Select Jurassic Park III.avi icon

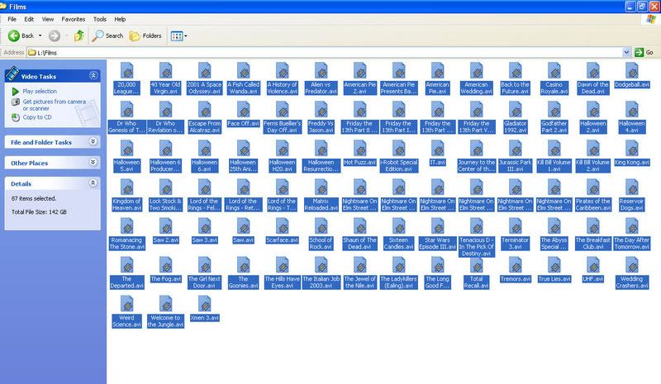click(x=515, y=149)
